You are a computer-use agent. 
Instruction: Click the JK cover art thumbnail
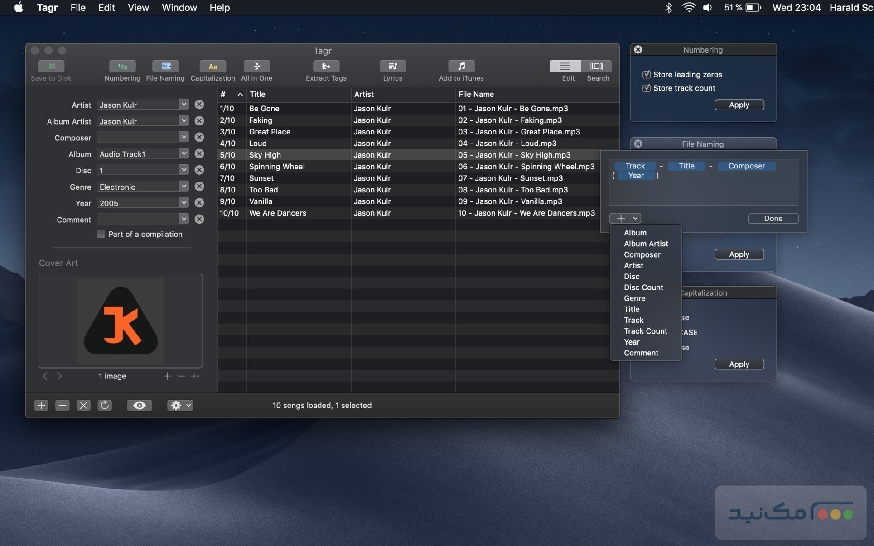121,321
